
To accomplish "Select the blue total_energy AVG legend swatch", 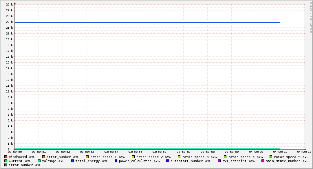I will tap(73, 161).
